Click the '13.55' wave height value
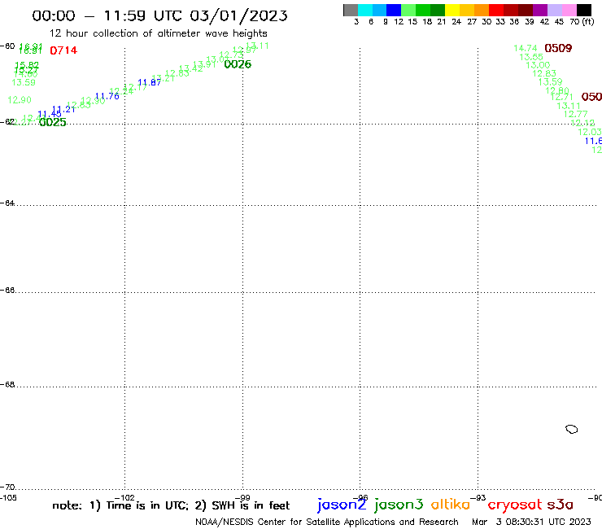The image size is (602, 529). point(531,57)
